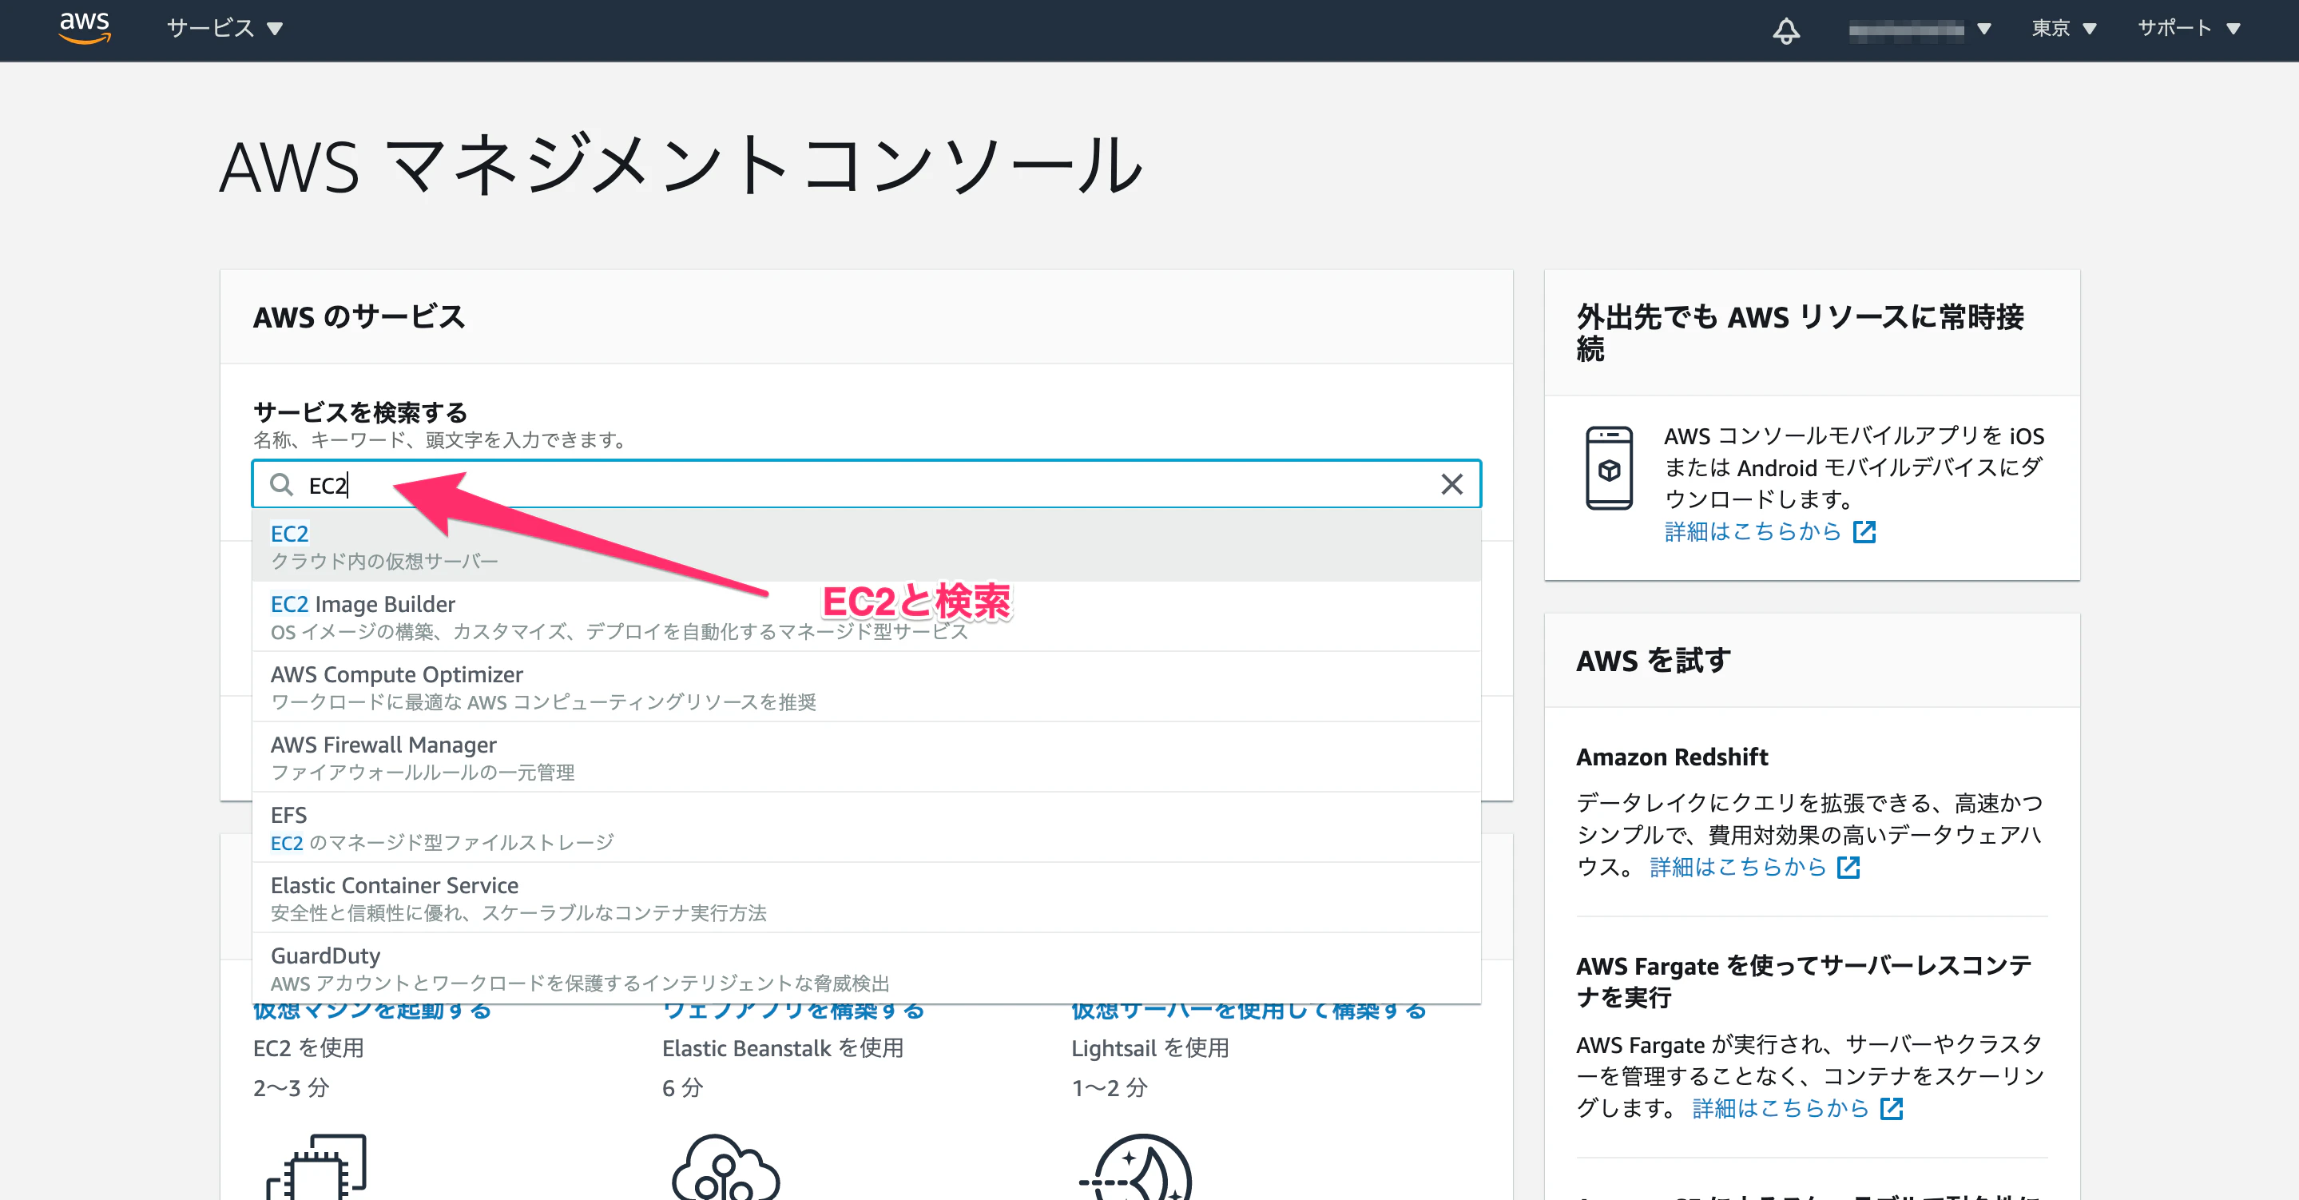Click the 'AWS を試す' panel heading
The width and height of the screenshot is (2299, 1200).
click(x=1653, y=661)
